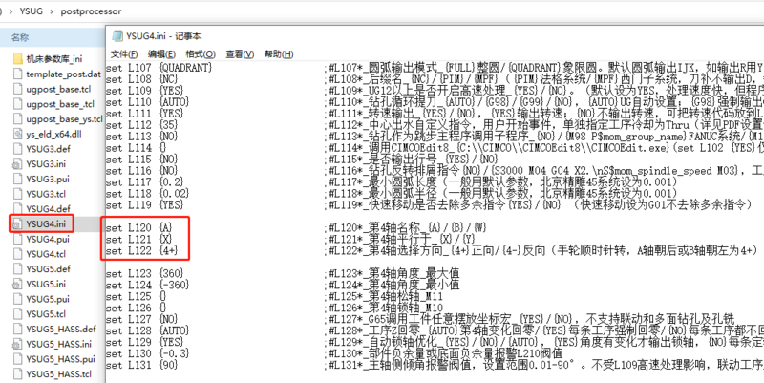Open the 帮助(H) menu in Notepad
The image size is (764, 383).
click(277, 53)
